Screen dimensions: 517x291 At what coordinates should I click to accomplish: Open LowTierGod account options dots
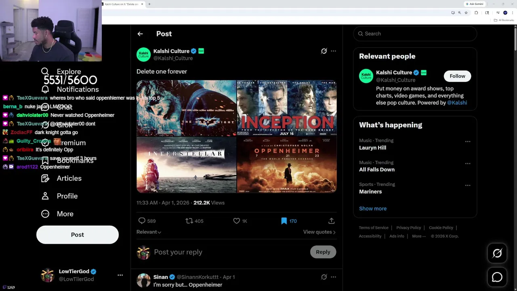(120, 275)
